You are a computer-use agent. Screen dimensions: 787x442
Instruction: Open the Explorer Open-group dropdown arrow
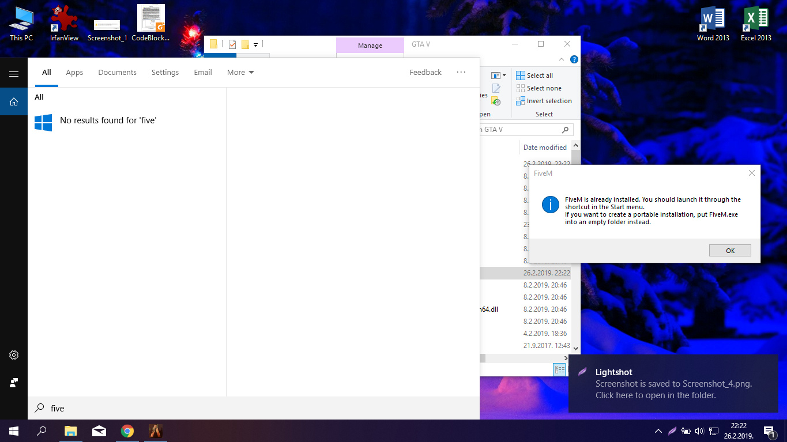(504, 75)
